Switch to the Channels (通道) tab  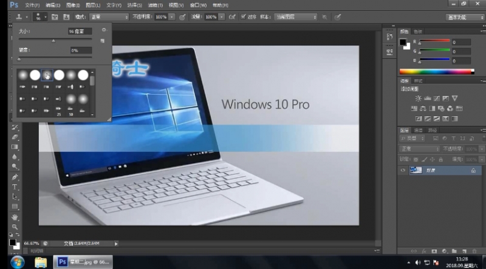click(418, 130)
